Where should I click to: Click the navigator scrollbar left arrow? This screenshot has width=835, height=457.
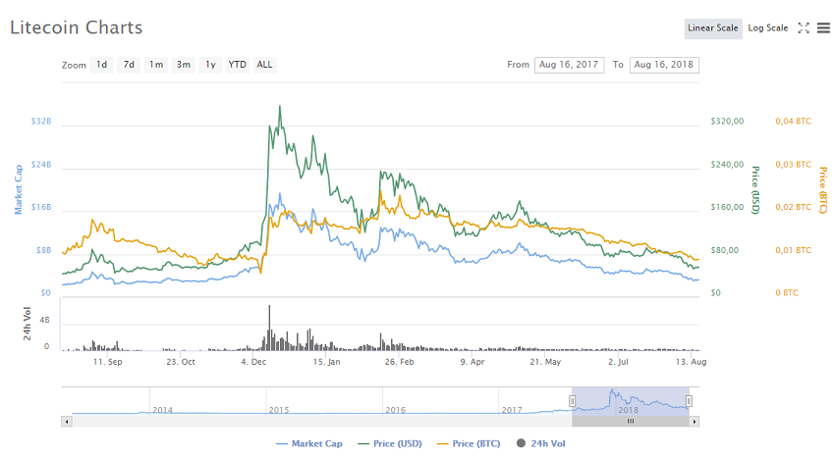[67, 422]
